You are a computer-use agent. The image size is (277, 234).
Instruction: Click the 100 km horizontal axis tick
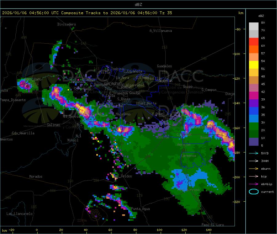point(159,230)
